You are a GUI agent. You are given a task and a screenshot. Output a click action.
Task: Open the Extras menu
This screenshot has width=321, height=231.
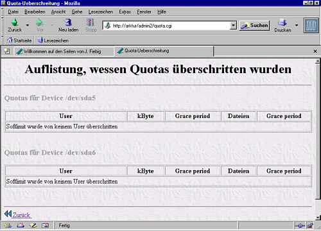pos(125,12)
